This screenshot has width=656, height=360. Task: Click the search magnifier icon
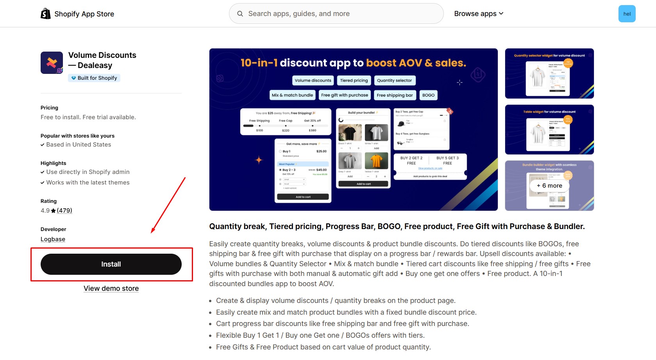point(240,14)
